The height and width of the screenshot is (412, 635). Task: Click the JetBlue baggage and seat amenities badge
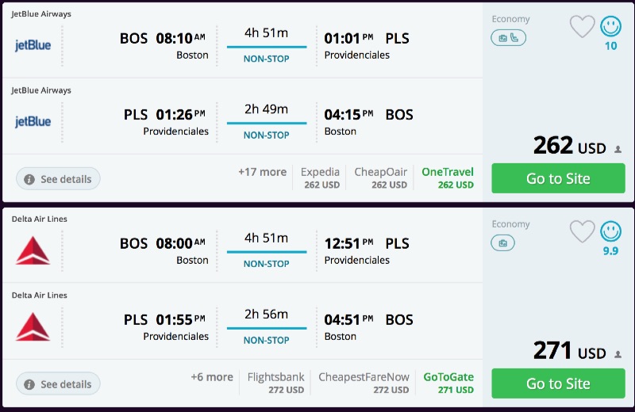coord(508,37)
